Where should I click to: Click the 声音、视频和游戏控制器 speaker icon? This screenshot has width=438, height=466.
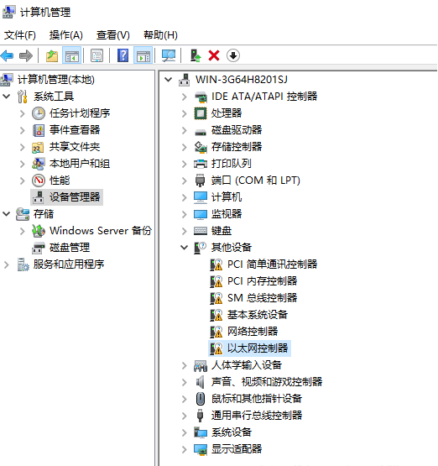click(x=201, y=382)
